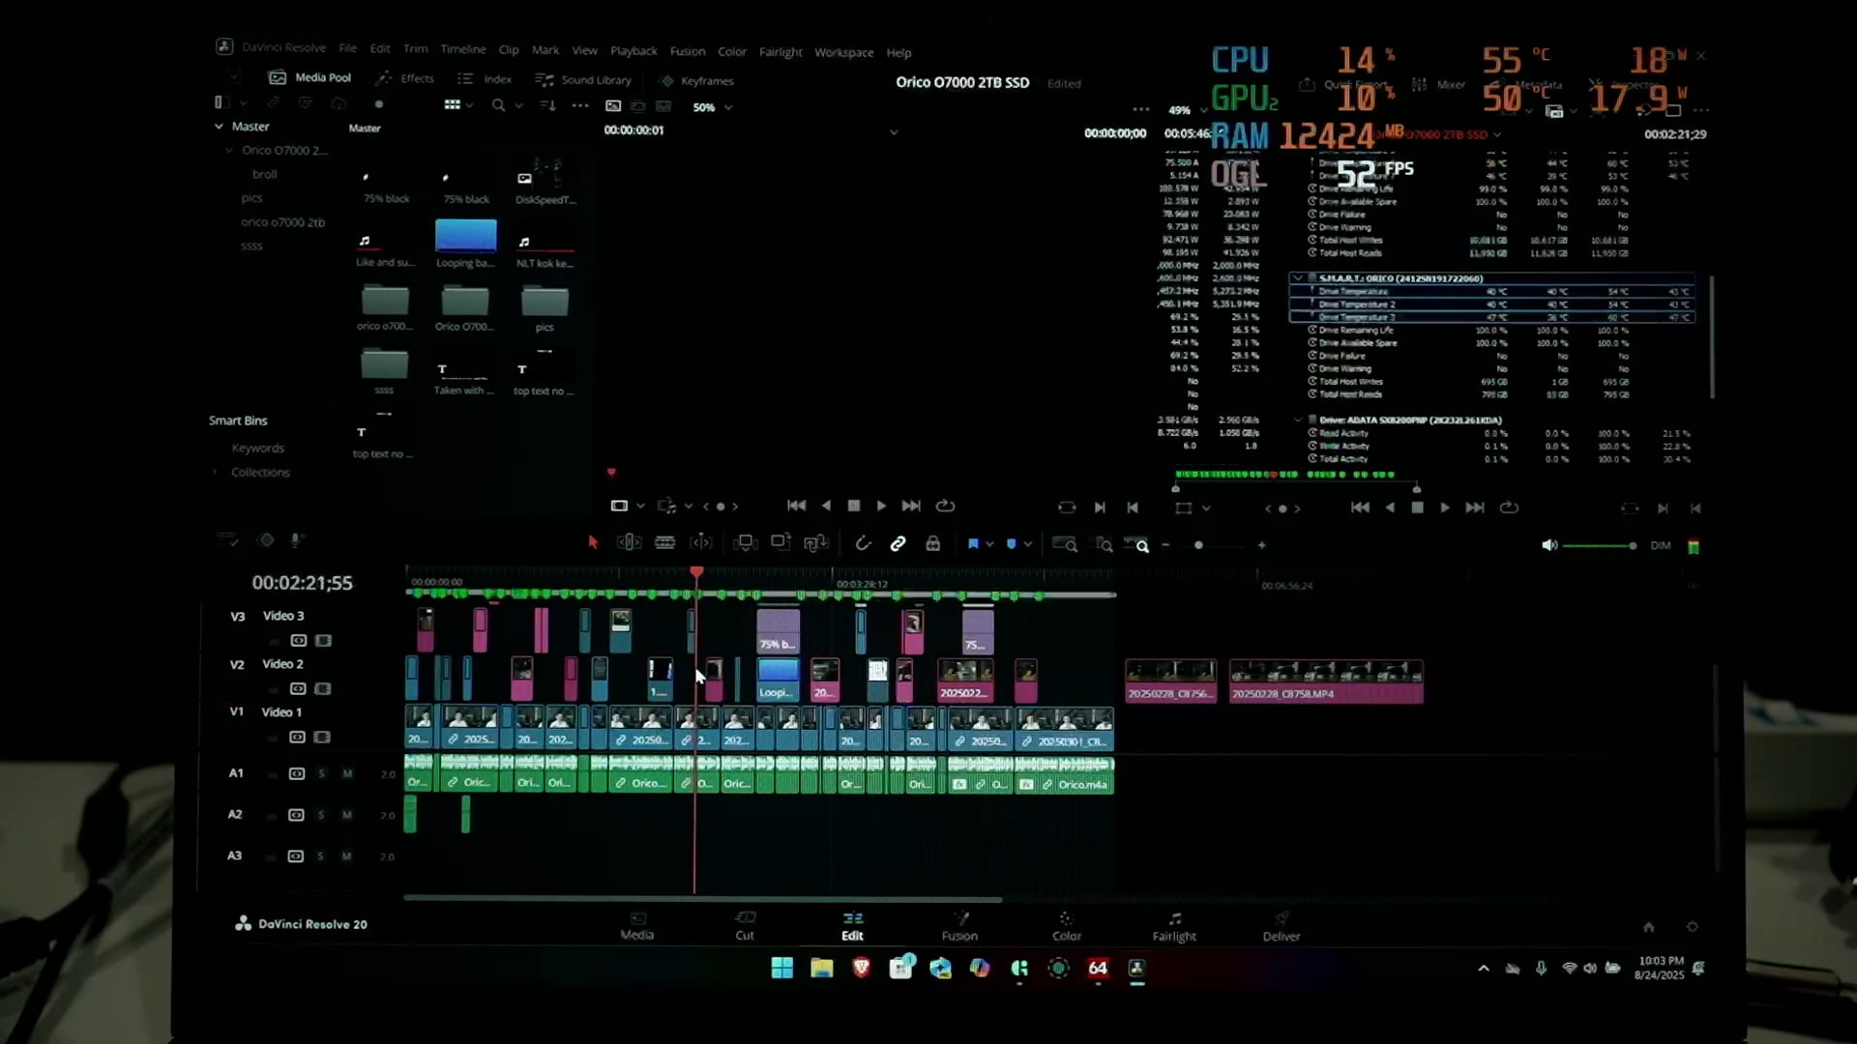This screenshot has width=1857, height=1044.
Task: Click the Sound Library button
Action: click(585, 80)
